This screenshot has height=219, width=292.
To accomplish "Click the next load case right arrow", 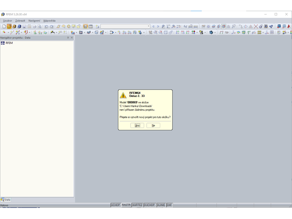I will 158,27.
